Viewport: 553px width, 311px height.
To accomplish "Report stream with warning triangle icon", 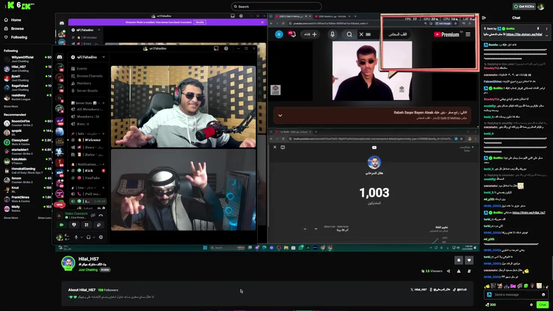I will pyautogui.click(x=458, y=271).
